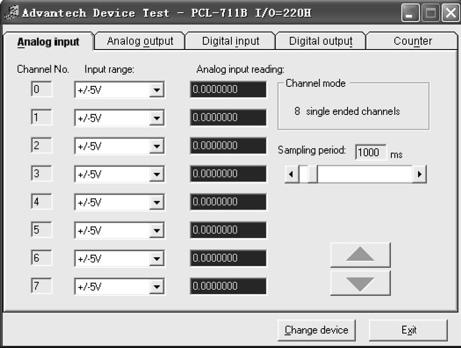Image resolution: width=461 pixels, height=348 pixels.
Task: Click the Channel No. 5 field
Action: click(x=42, y=230)
